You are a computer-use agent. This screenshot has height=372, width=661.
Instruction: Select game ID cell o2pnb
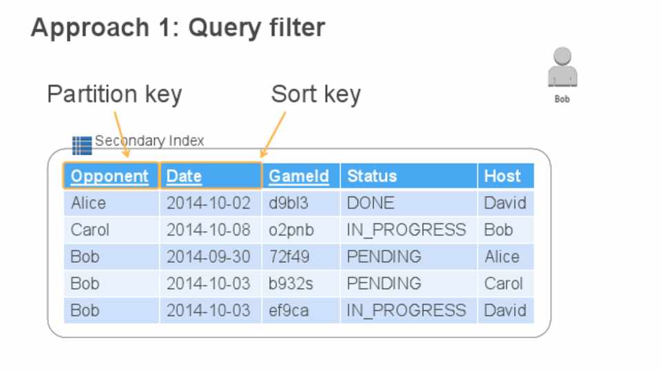point(291,230)
